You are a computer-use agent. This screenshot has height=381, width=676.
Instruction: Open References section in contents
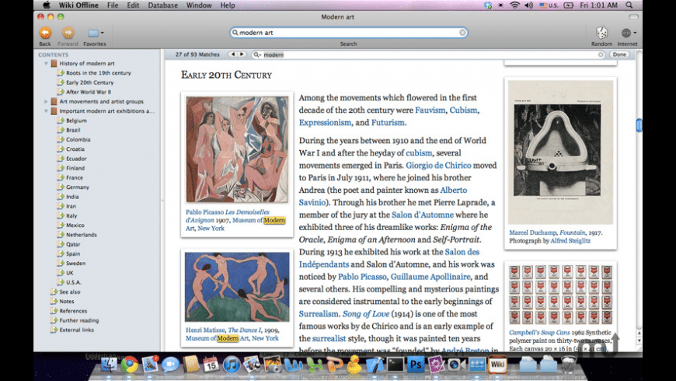tap(73, 311)
